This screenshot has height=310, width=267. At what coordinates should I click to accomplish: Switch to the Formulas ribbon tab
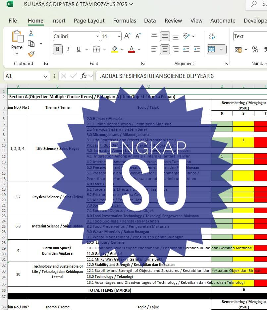pos(125,21)
